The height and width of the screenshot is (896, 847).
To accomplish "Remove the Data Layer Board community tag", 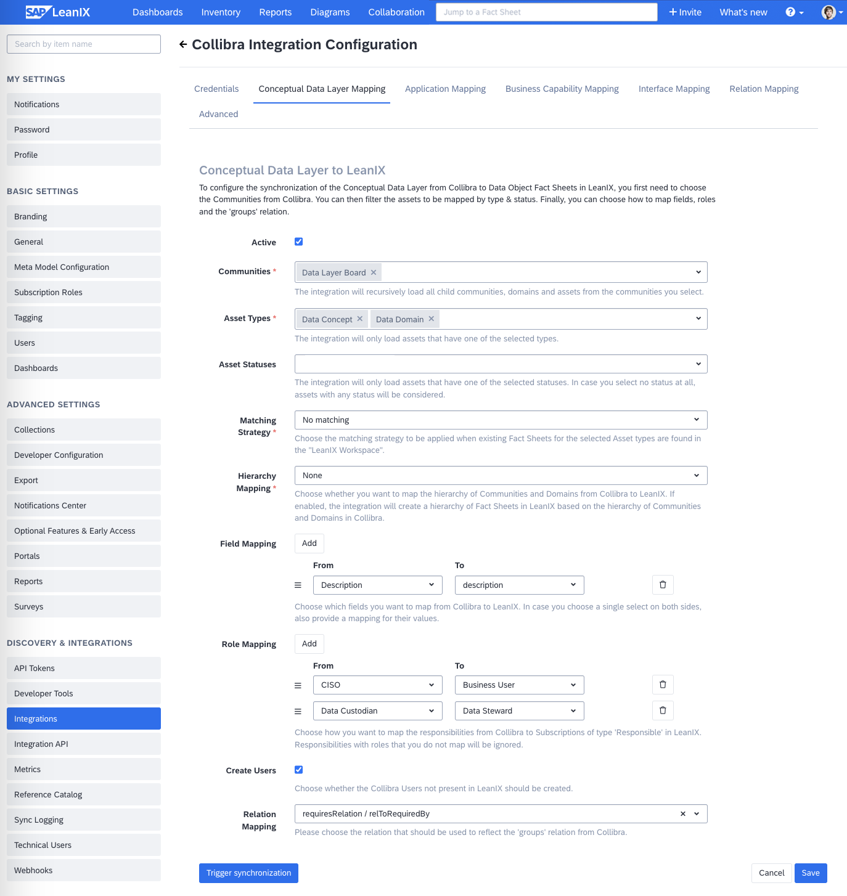I will click(374, 272).
